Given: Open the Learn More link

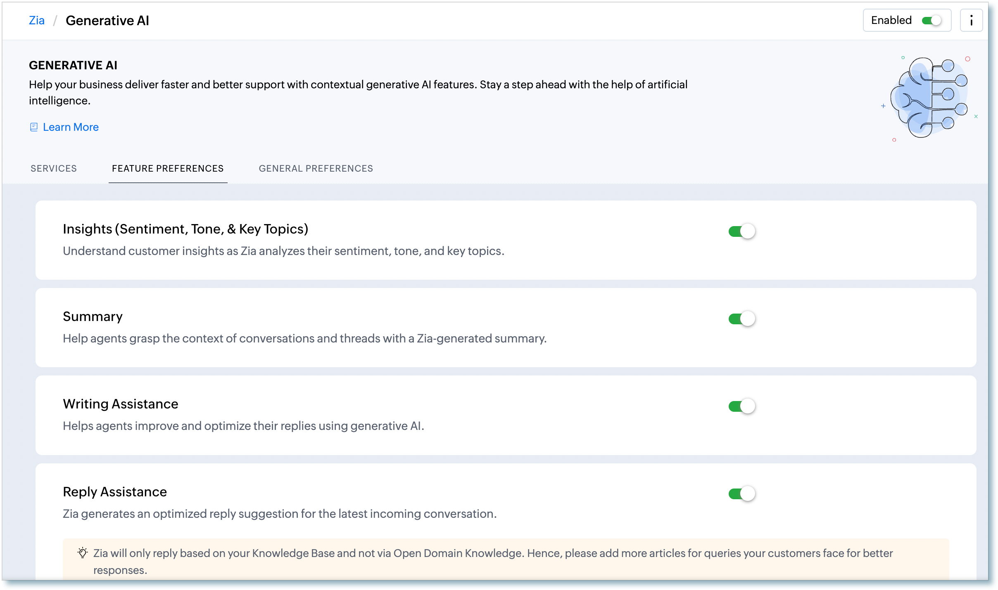Looking at the screenshot, I should click(71, 127).
